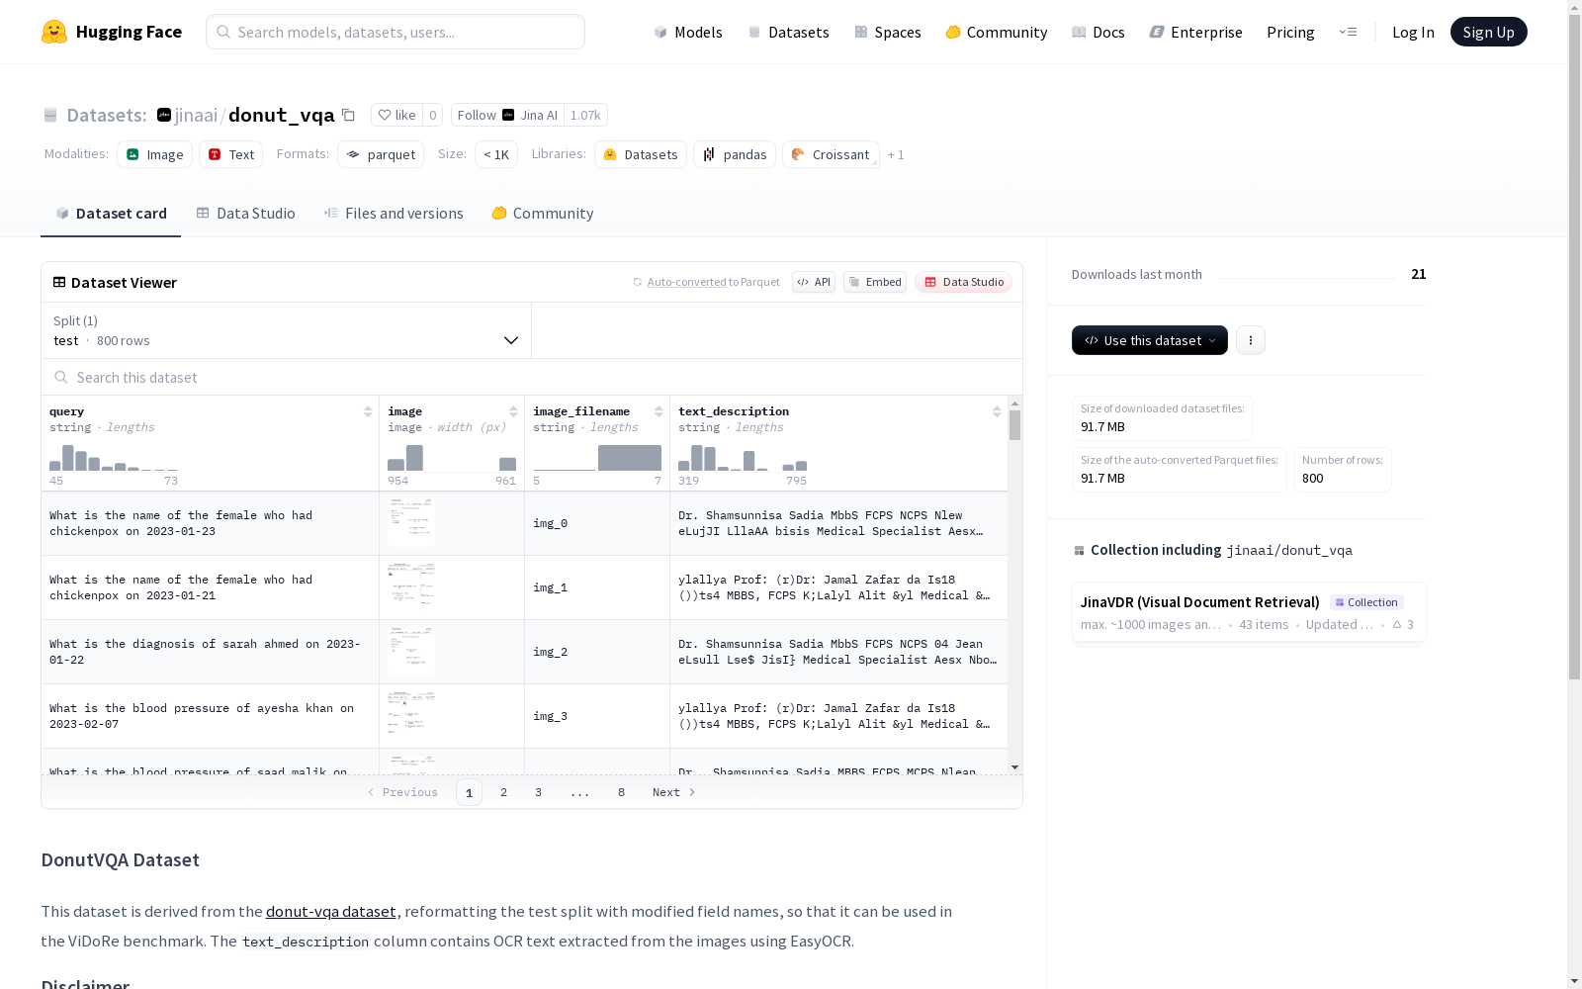Select the sarah ahmed diagnosis query cell
Image resolution: width=1582 pixels, height=989 pixels.
point(211,652)
